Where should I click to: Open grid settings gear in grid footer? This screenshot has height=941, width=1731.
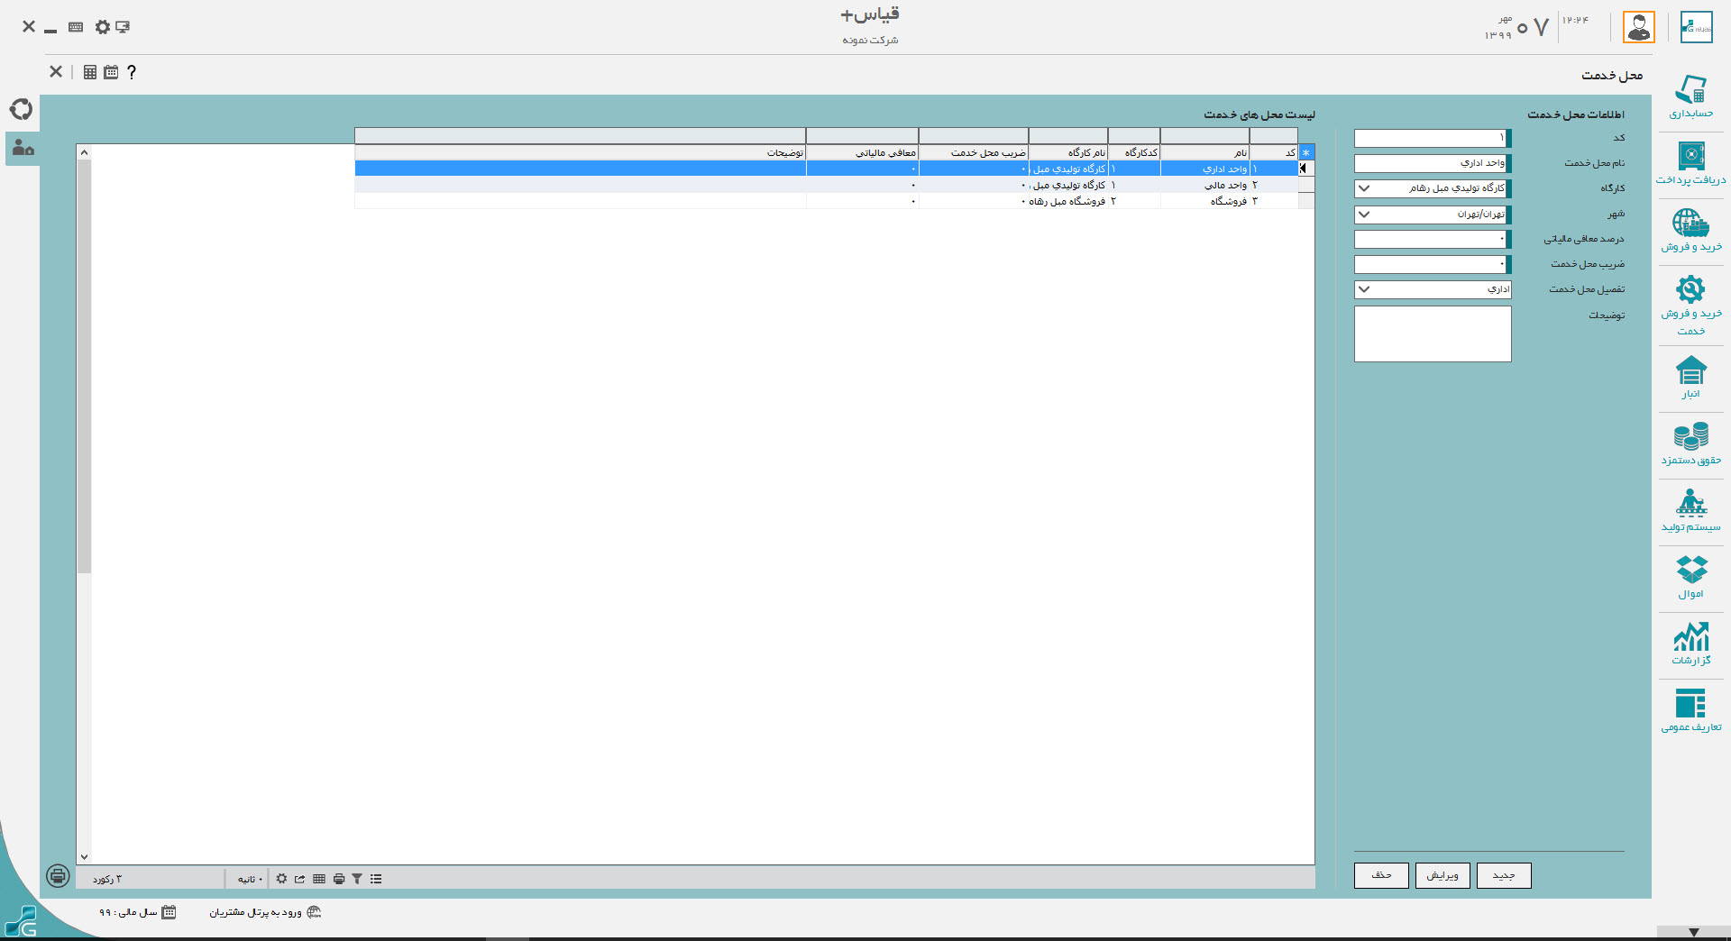pyautogui.click(x=281, y=879)
